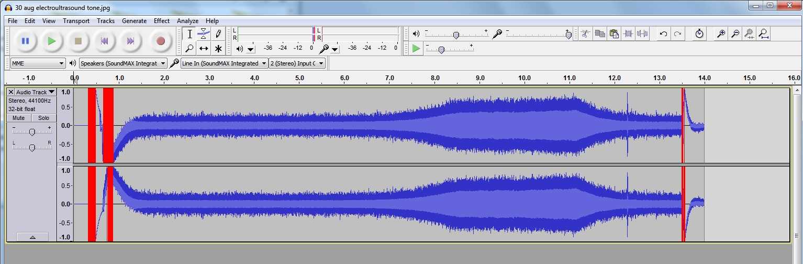Screen dimensions: 803x264
Task: Close the Audio Track with the X button
Action: pyautogui.click(x=11, y=92)
